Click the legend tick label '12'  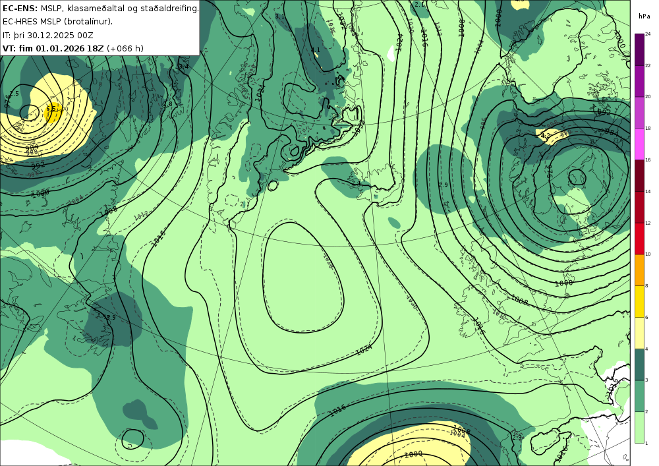(648, 223)
